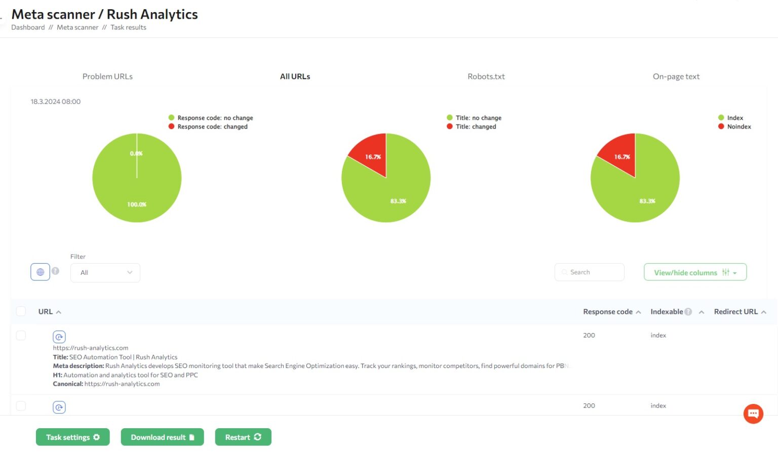
Task: Click the Download result button
Action: tap(162, 437)
